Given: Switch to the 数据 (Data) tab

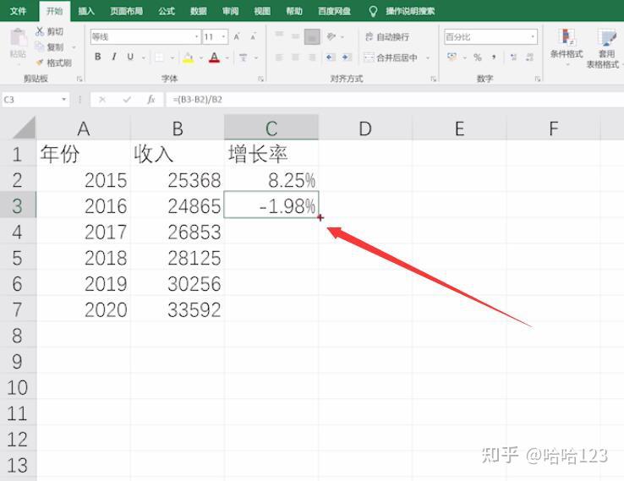Looking at the screenshot, I should click(x=198, y=11).
